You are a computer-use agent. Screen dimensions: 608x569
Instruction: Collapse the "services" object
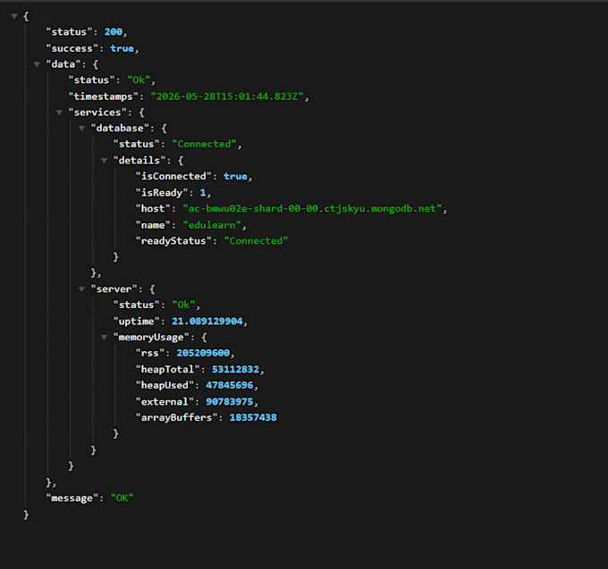click(59, 113)
